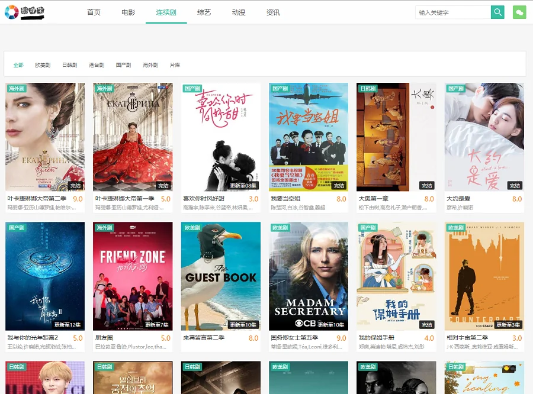The width and height of the screenshot is (533, 394).
Task: Select the 动漫 navigation item
Action: pyautogui.click(x=239, y=12)
